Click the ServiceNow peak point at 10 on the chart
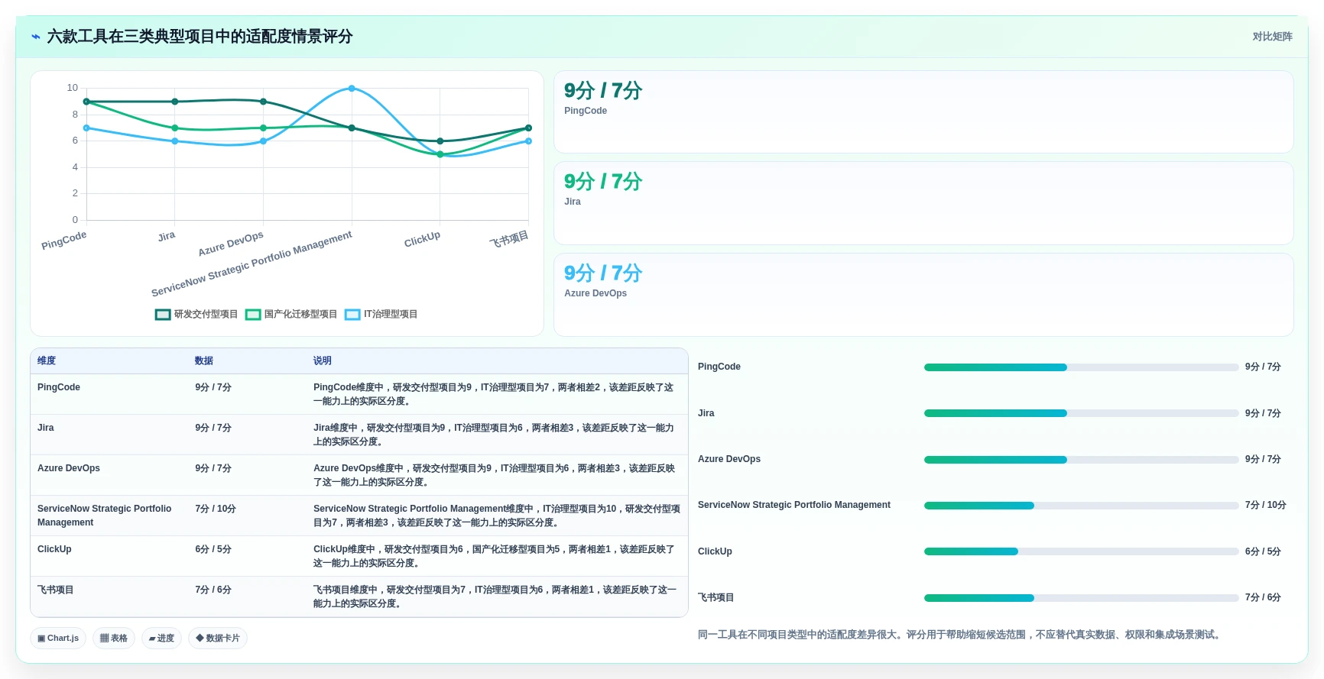This screenshot has width=1324, height=679. pos(352,89)
